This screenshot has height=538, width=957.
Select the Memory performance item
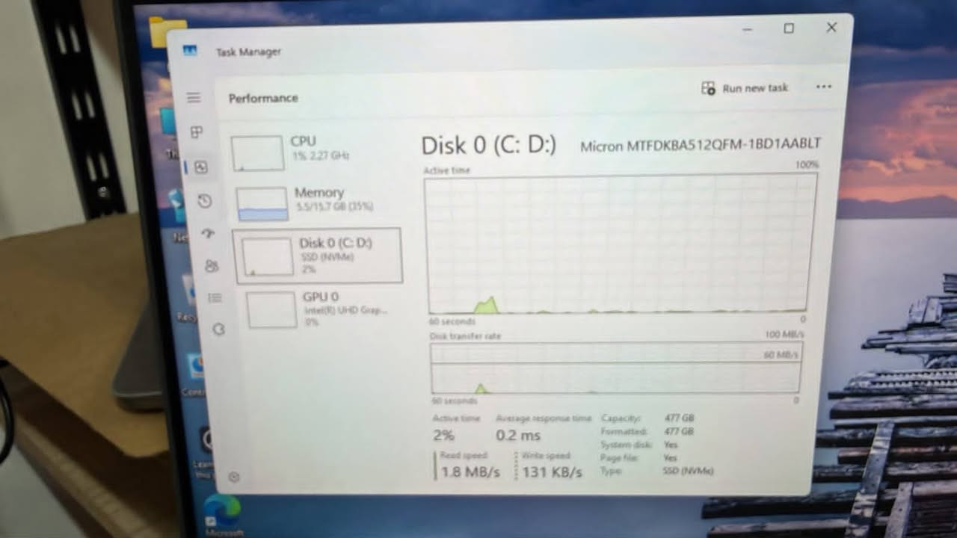pyautogui.click(x=318, y=203)
